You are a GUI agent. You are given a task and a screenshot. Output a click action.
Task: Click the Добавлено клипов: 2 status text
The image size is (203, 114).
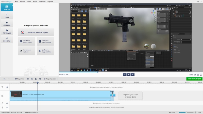point(31,112)
